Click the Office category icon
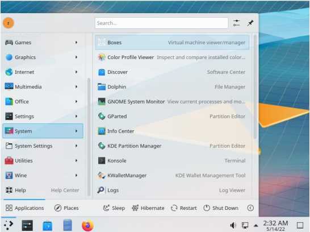Screen dimensions: 310x232 click(x=9, y=102)
